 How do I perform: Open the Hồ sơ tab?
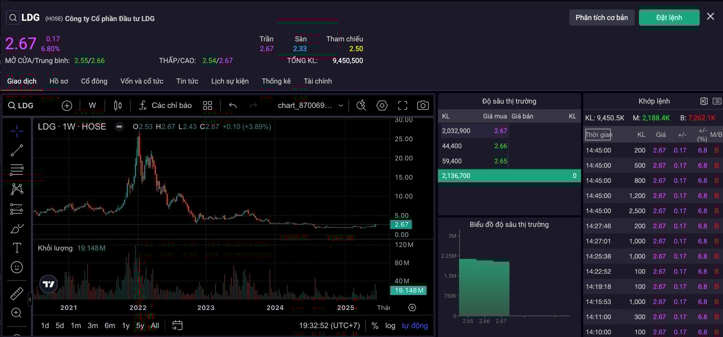coord(59,81)
